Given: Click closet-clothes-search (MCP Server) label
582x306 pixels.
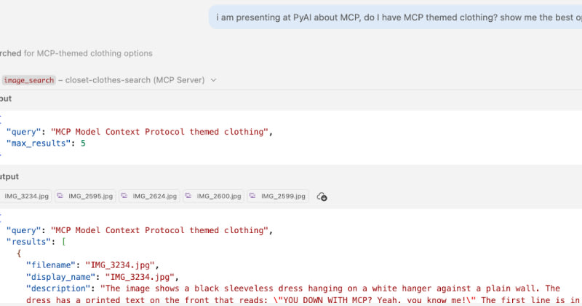Looking at the screenshot, I should [135, 80].
